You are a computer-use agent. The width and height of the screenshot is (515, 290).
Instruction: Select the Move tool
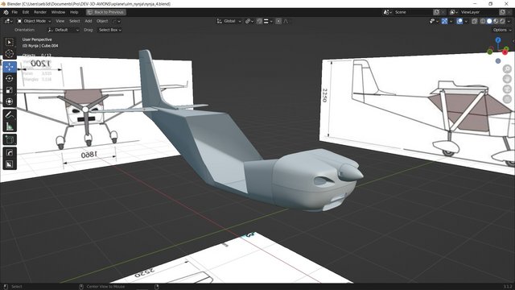10,67
